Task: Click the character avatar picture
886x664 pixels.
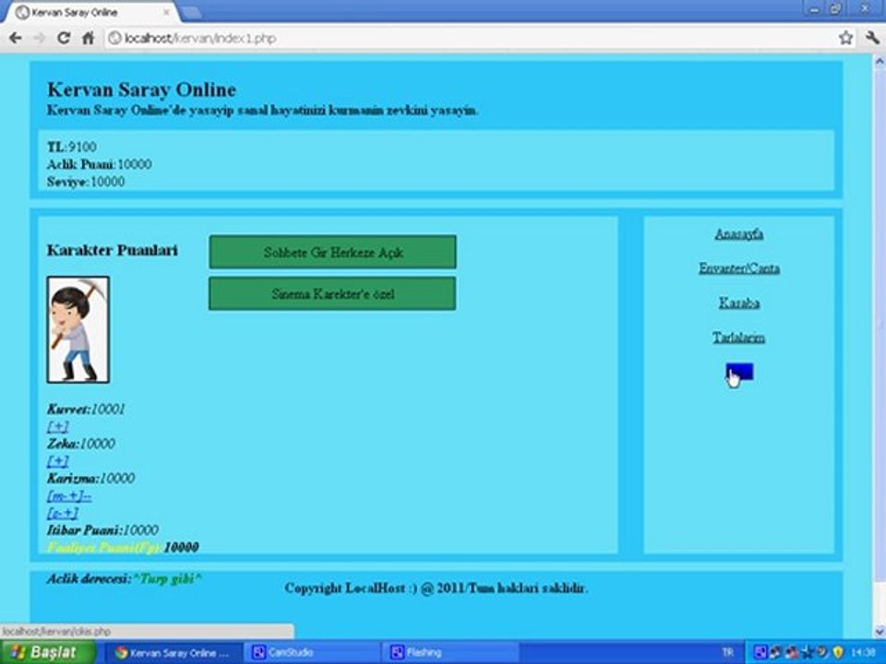Action: coord(78,330)
